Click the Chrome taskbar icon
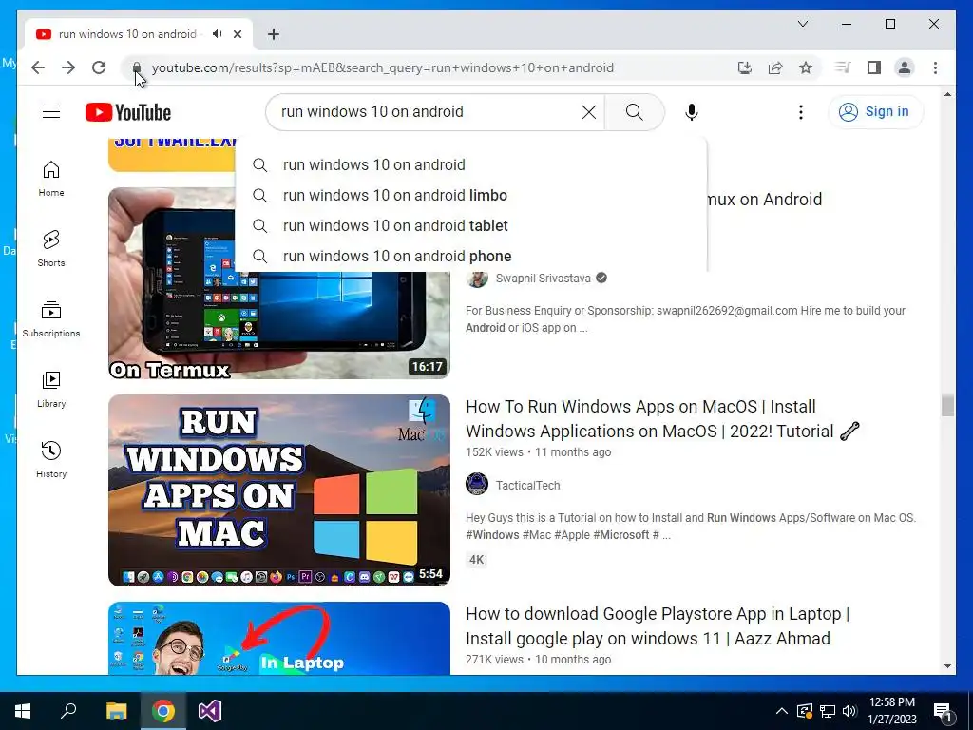This screenshot has height=730, width=973. (163, 711)
